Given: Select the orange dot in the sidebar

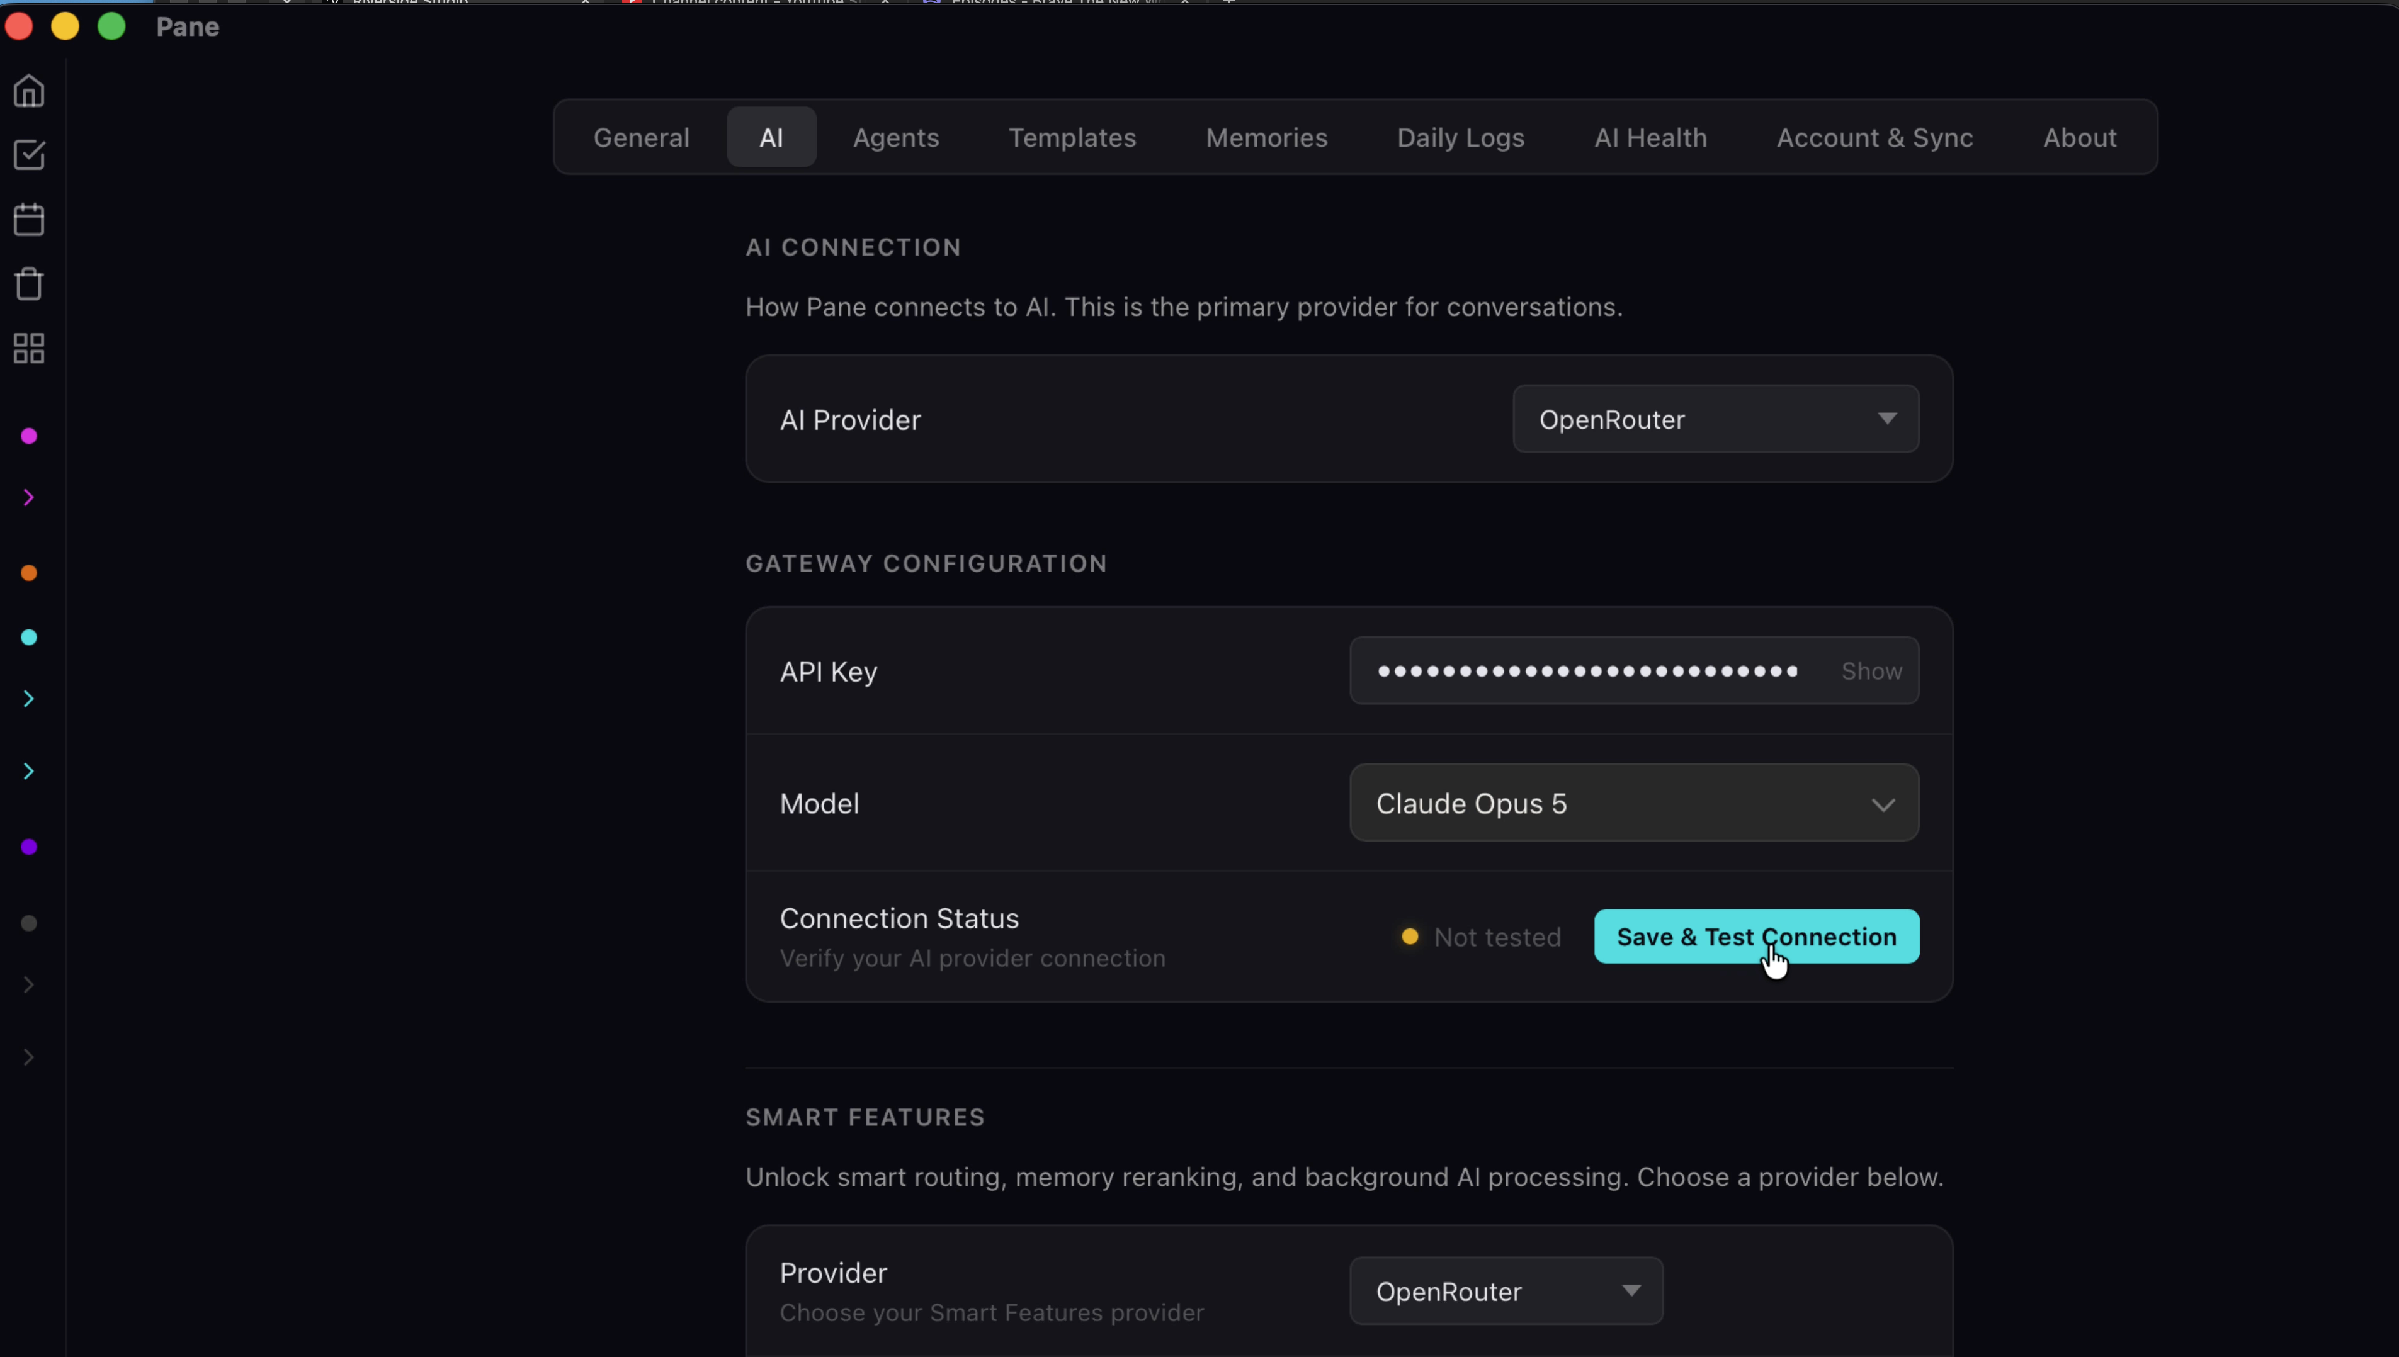Looking at the screenshot, I should tap(29, 573).
